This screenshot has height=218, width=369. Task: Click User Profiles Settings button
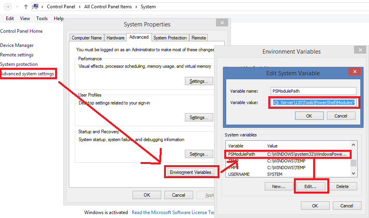199,117
